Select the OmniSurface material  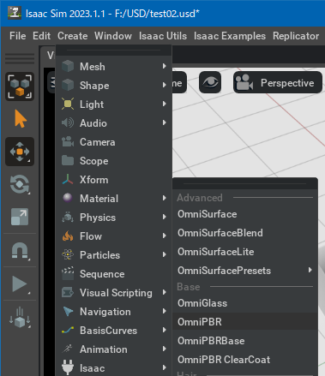[245, 214]
